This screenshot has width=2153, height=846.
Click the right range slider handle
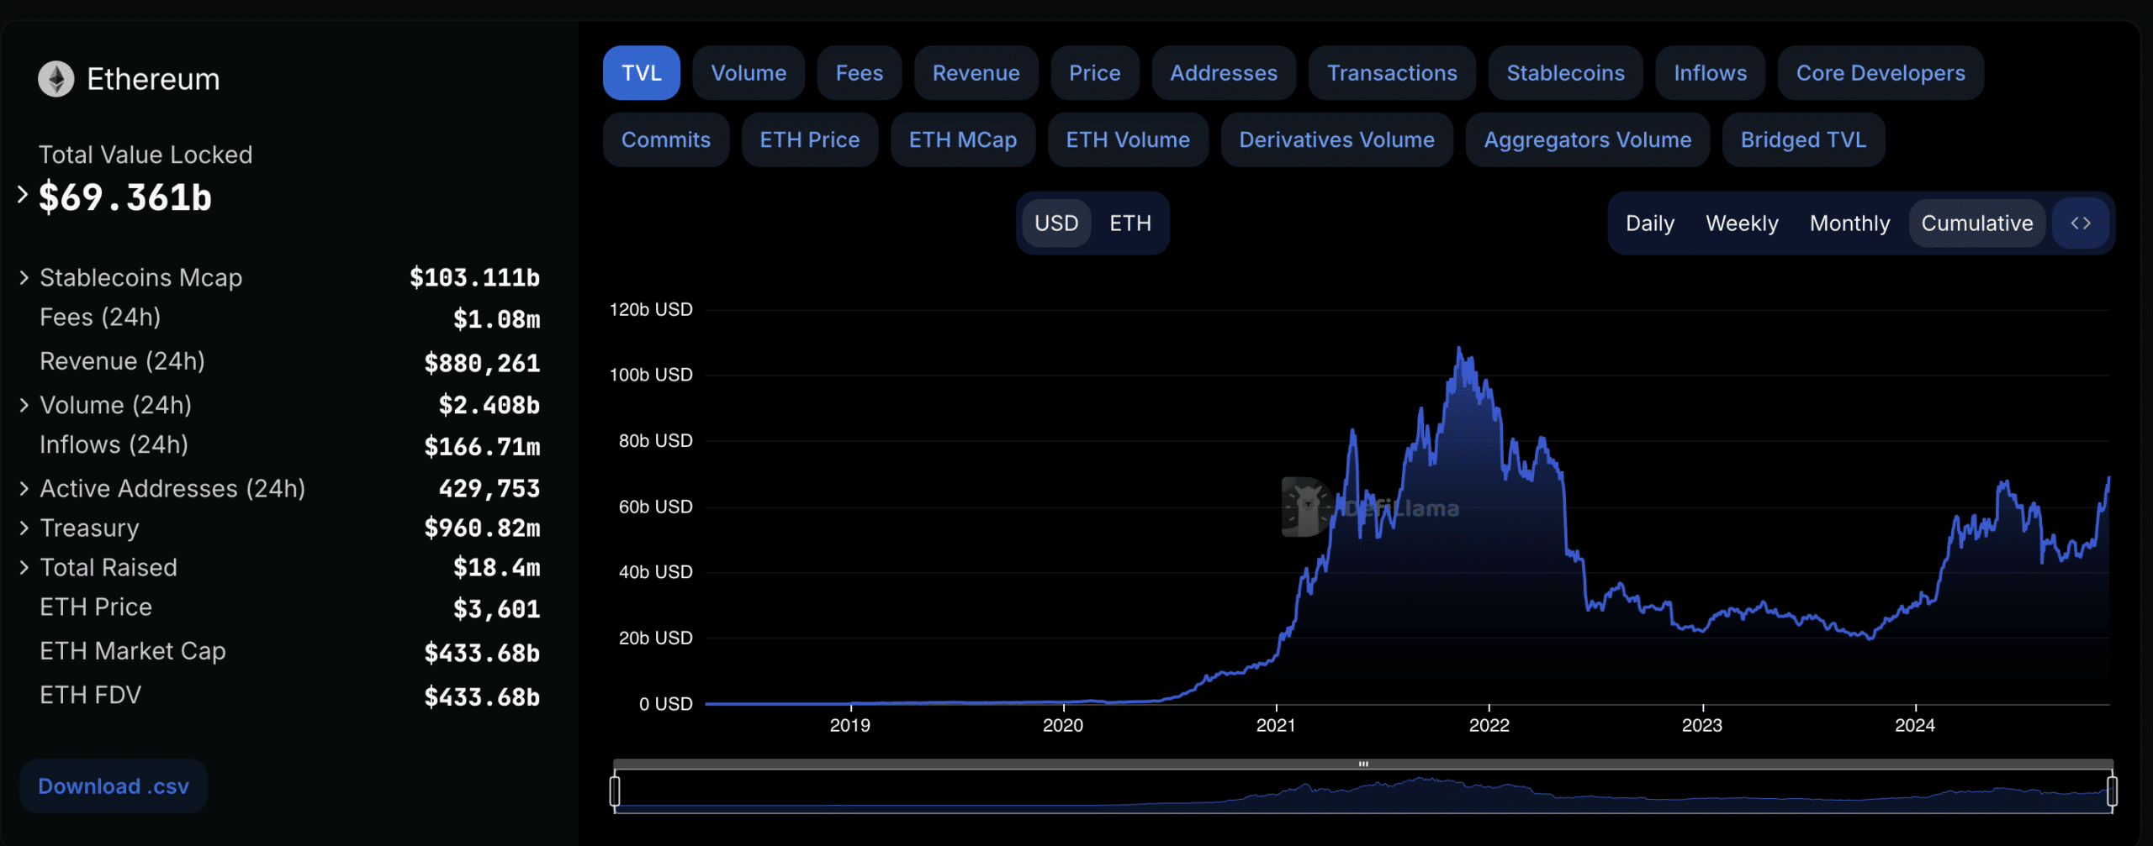[2112, 791]
